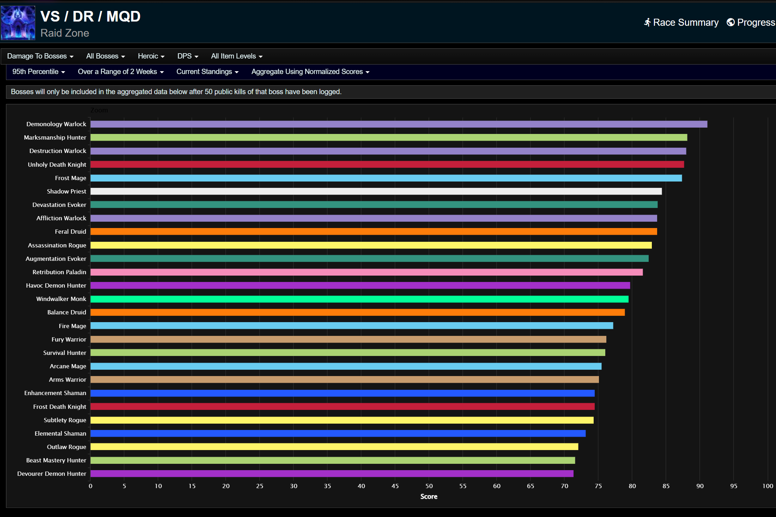Select the Unholy Death Knight label

click(57, 165)
